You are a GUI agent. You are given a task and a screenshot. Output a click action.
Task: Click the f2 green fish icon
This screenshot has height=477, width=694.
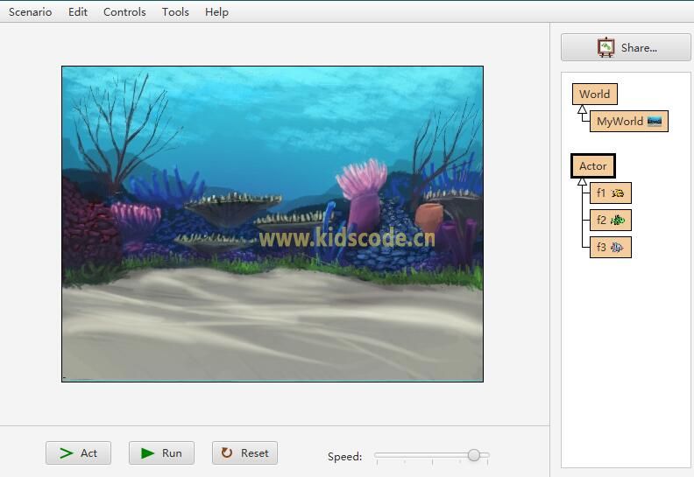coord(618,221)
